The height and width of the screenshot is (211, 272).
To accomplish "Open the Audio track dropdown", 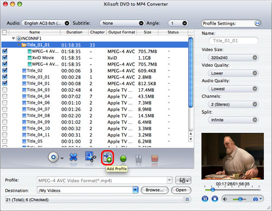I will pos(46,23).
